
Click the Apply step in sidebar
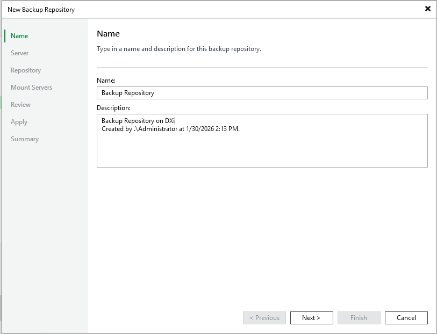(x=19, y=122)
